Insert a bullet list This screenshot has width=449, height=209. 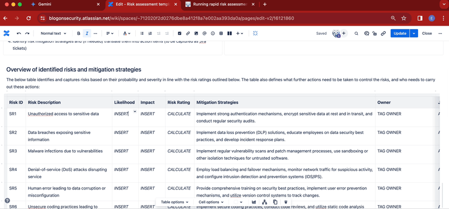pos(142,34)
